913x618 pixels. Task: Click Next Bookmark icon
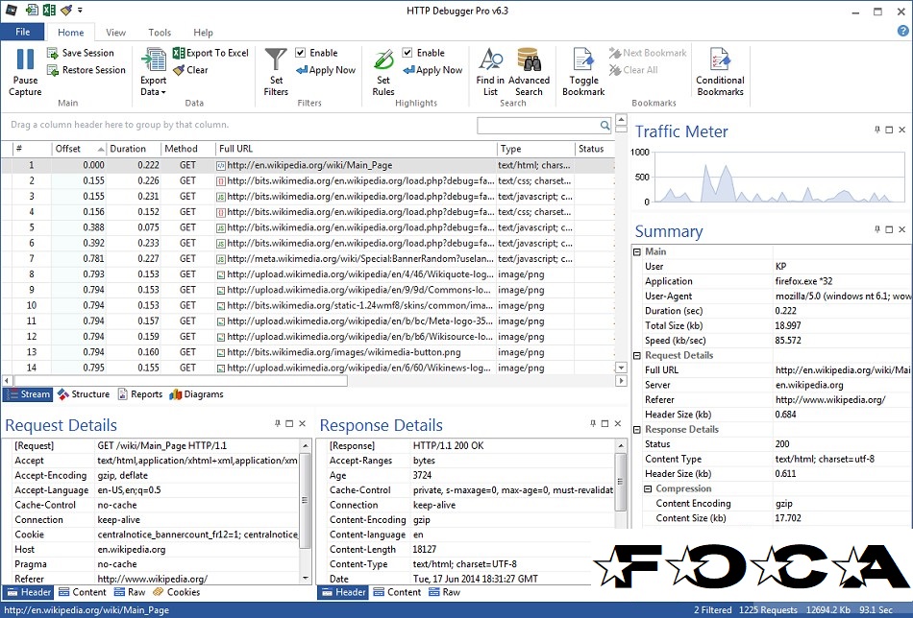615,53
